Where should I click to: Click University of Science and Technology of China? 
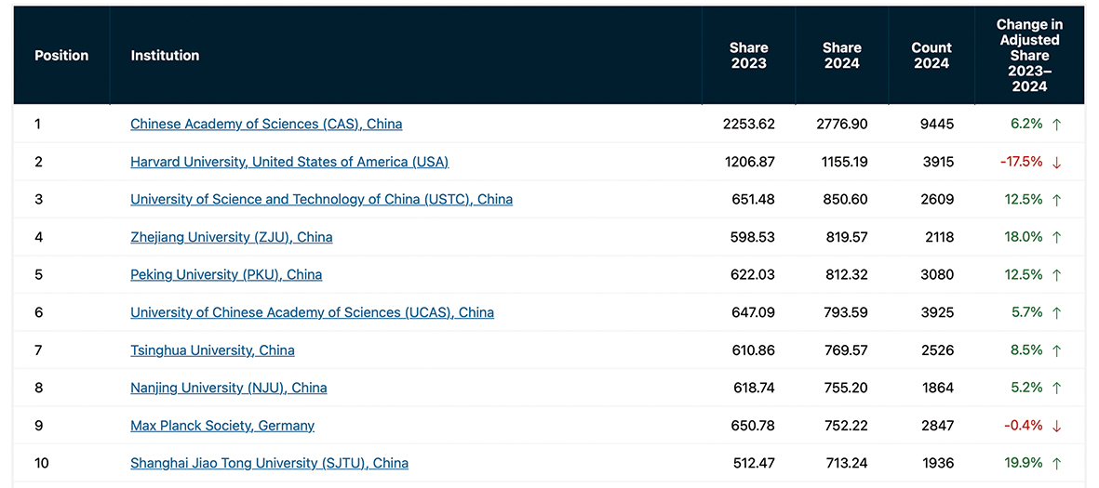(321, 199)
